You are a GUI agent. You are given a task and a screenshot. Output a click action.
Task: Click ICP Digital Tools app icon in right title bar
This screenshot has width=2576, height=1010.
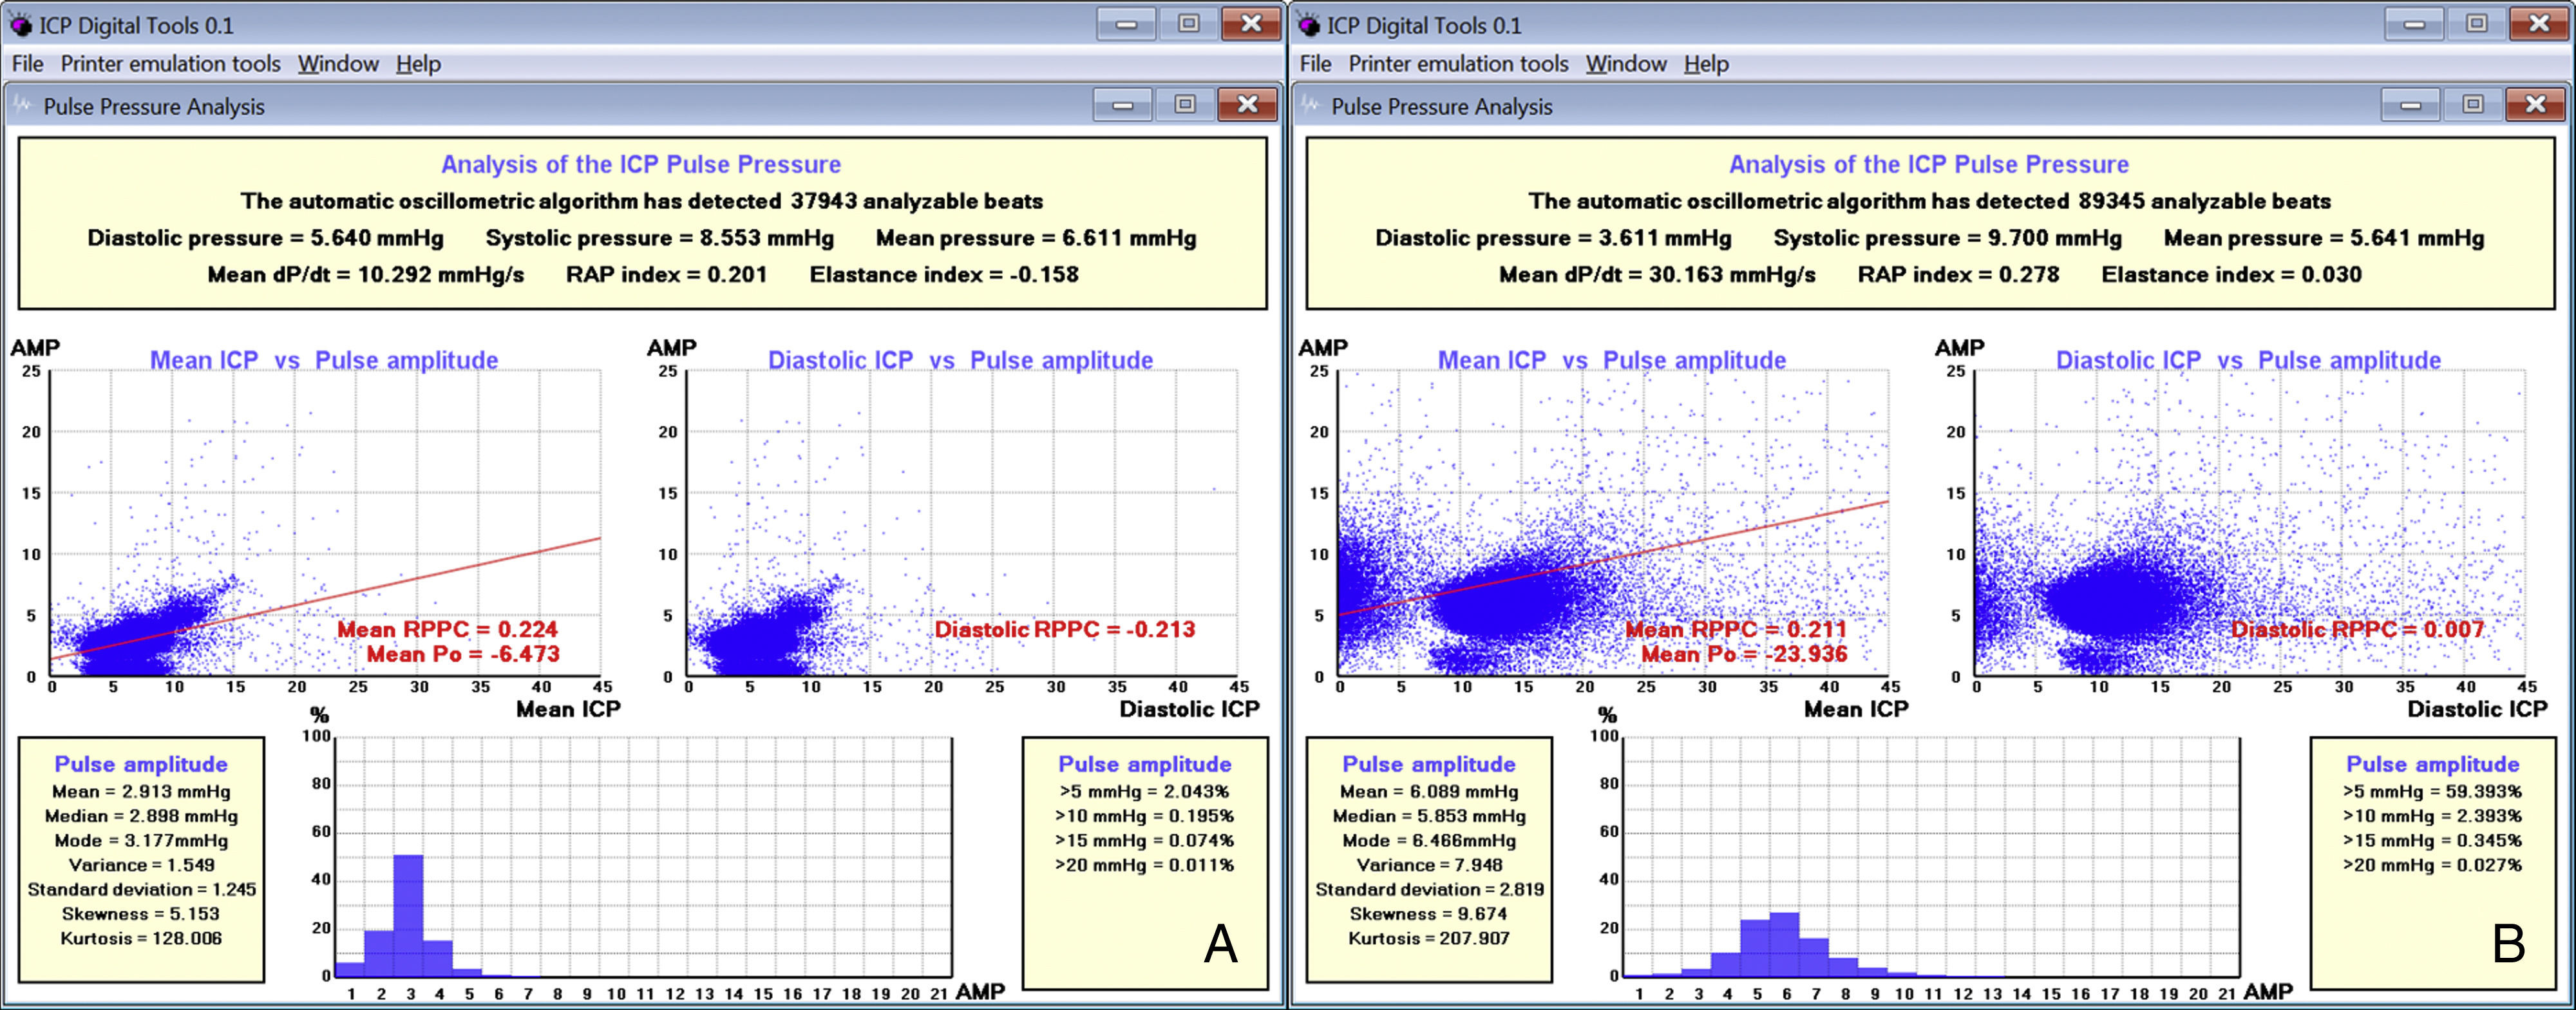[1308, 24]
